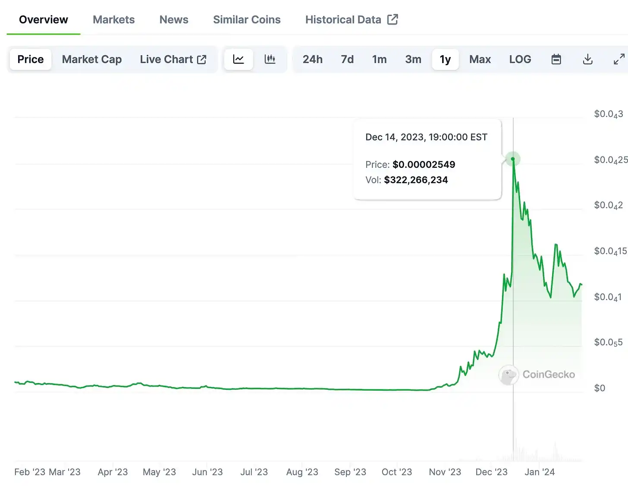Click the Dec 14 peak data point
Viewport: 628px width, 486px height.
(x=513, y=159)
